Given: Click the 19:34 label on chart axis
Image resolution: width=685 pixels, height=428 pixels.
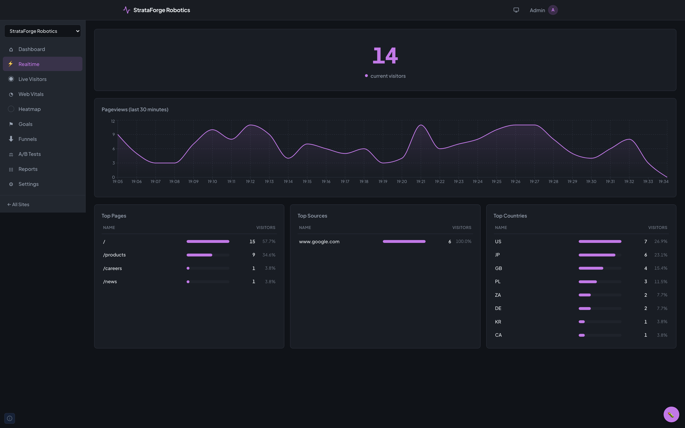Looking at the screenshot, I should coord(664,182).
